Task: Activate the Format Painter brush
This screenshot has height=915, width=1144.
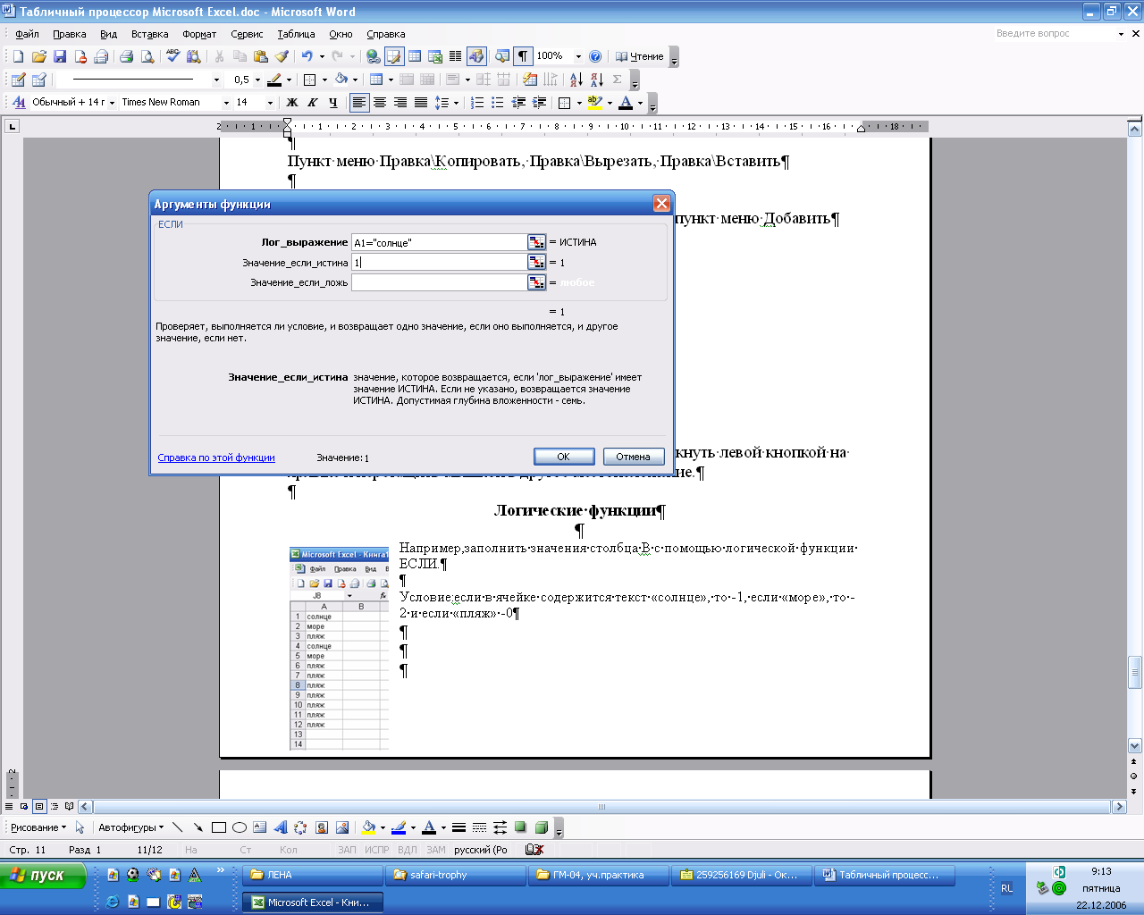Action: [281, 56]
